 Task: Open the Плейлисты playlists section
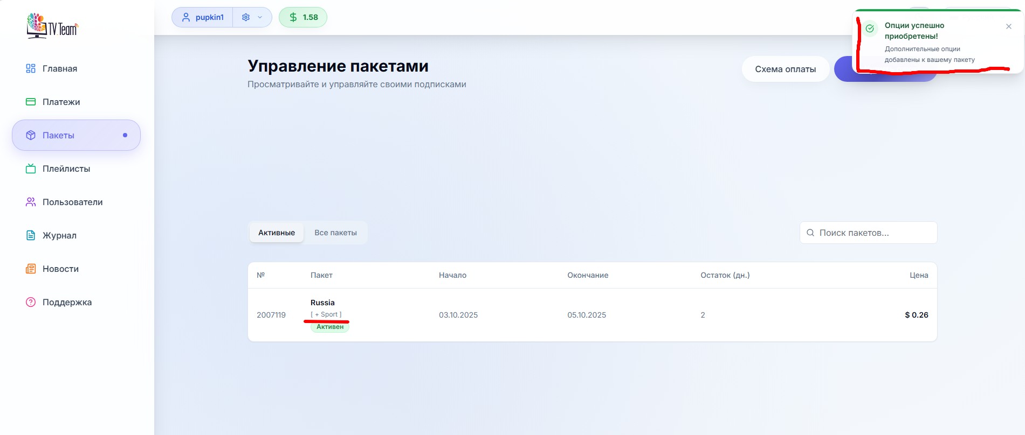coord(66,169)
